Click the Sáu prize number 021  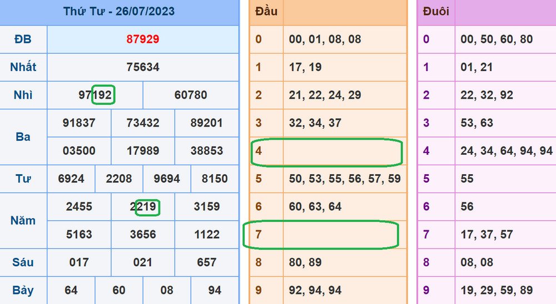[143, 262]
